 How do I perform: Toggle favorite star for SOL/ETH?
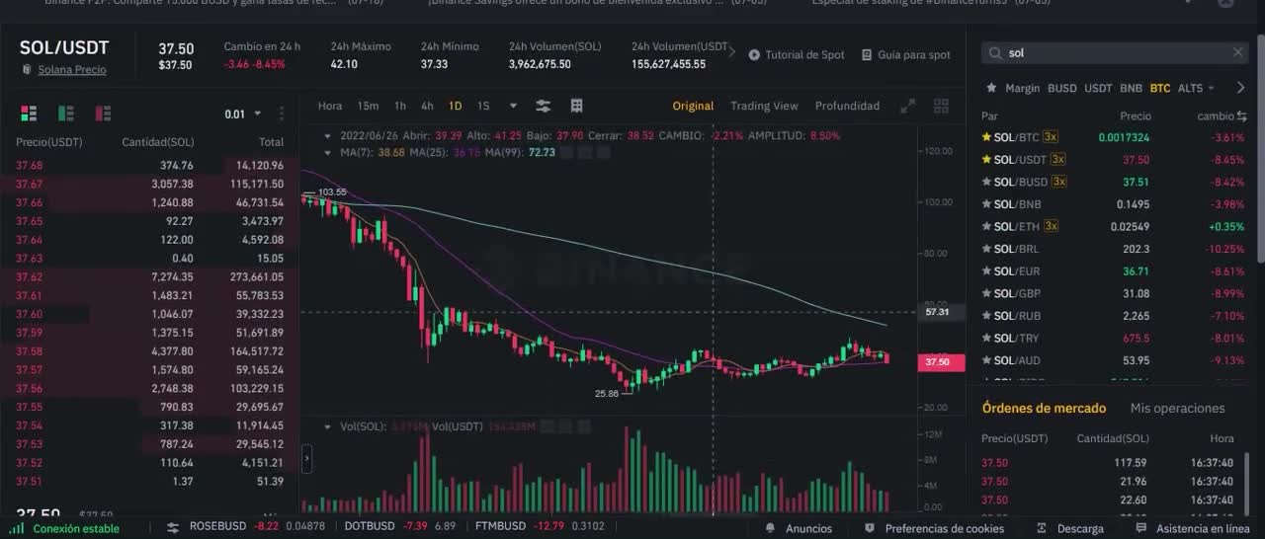[x=986, y=226]
